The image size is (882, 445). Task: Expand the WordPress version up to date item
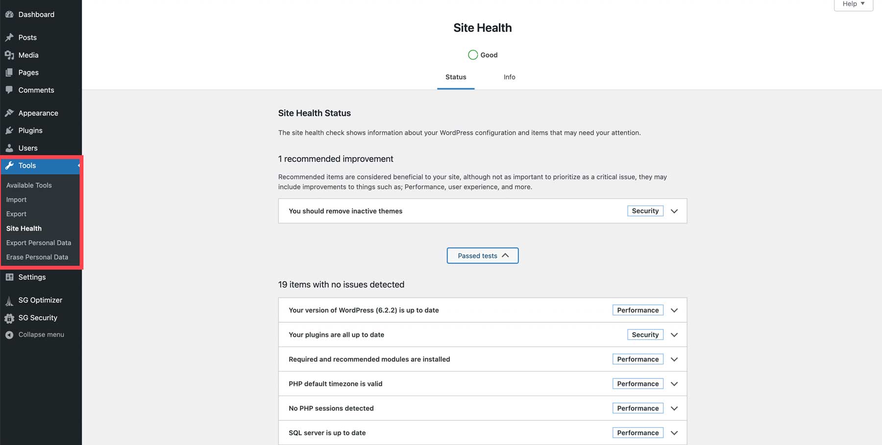674,310
